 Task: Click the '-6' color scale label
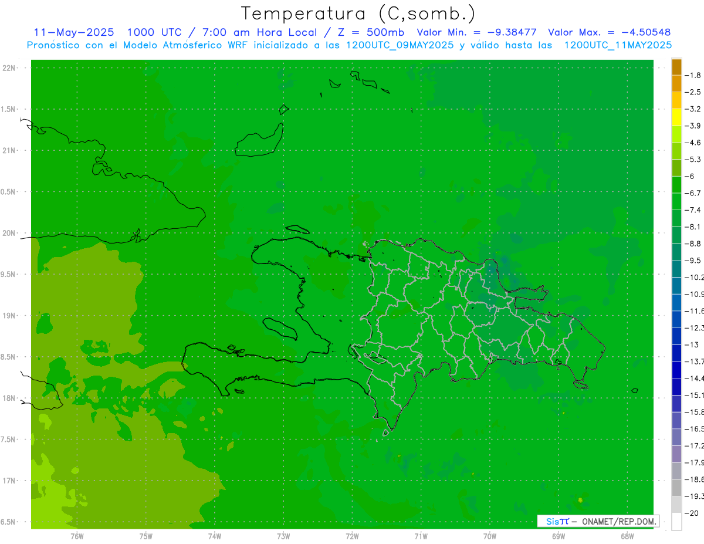tap(691, 177)
